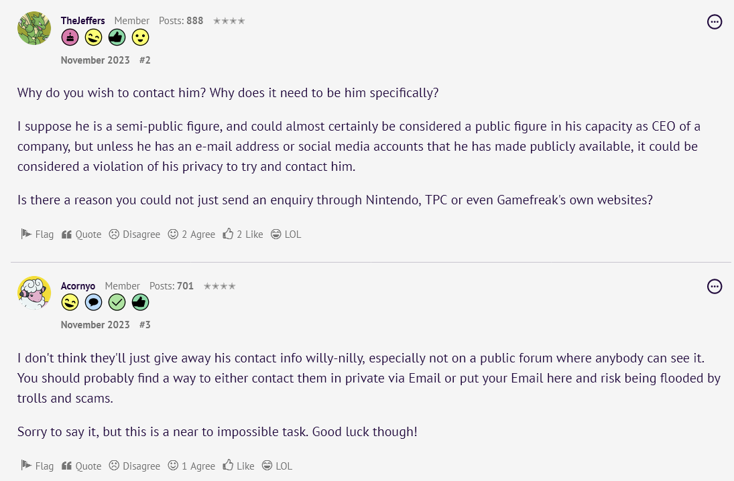734x481 pixels.
Task: Click Acornyo's blue speech bubble badge
Action: tap(93, 303)
